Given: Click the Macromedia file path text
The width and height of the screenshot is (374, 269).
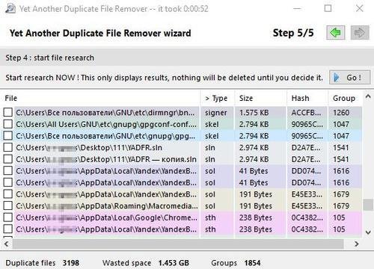Looking at the screenshot, I should click(x=107, y=206).
